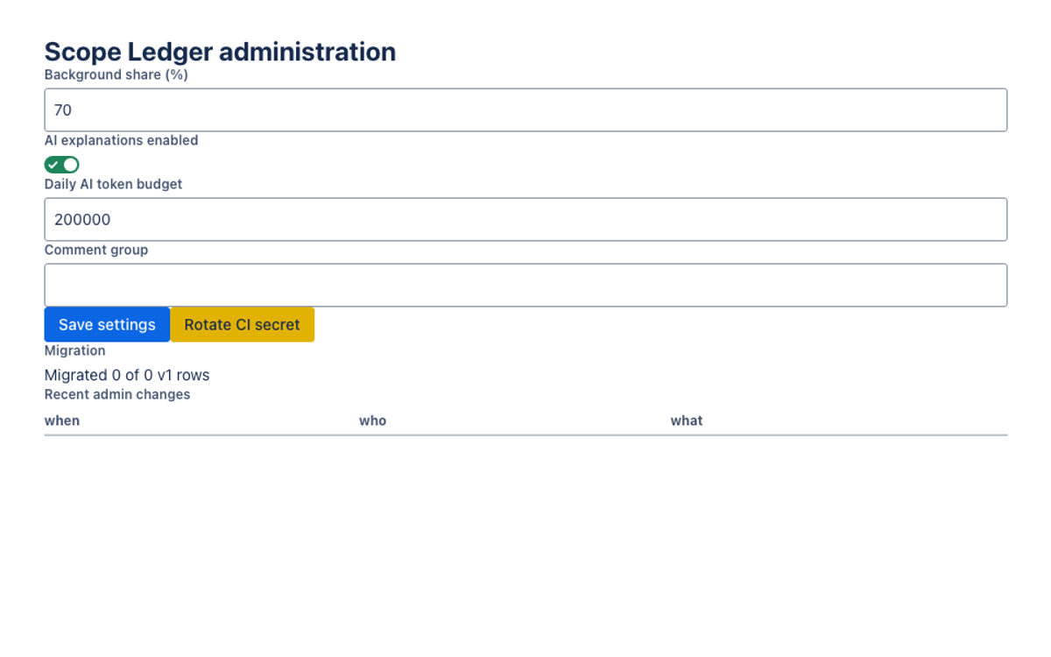Click the 200000 value in token budget

pos(82,219)
